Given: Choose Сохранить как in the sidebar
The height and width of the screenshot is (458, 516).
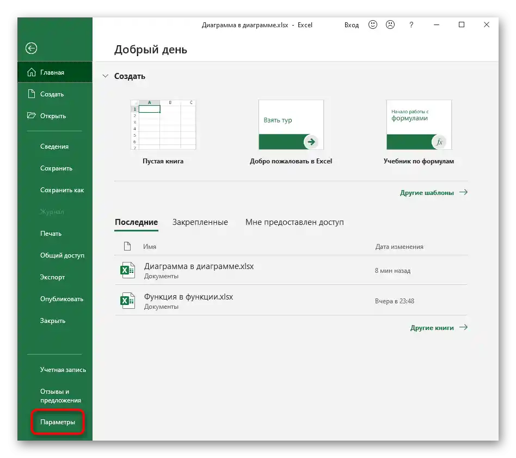Looking at the screenshot, I should [x=62, y=190].
